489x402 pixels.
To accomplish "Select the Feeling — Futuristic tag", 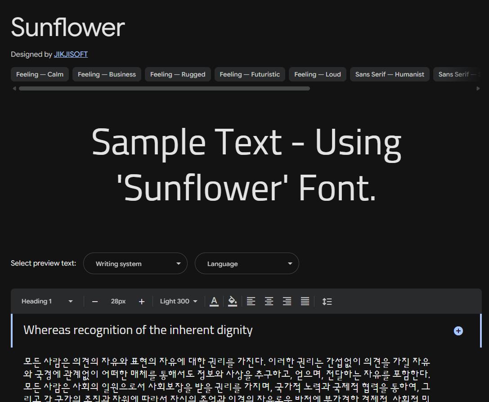I will click(250, 74).
